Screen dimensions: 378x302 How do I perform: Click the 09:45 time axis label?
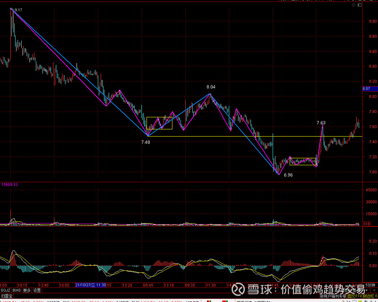click(x=148, y=285)
